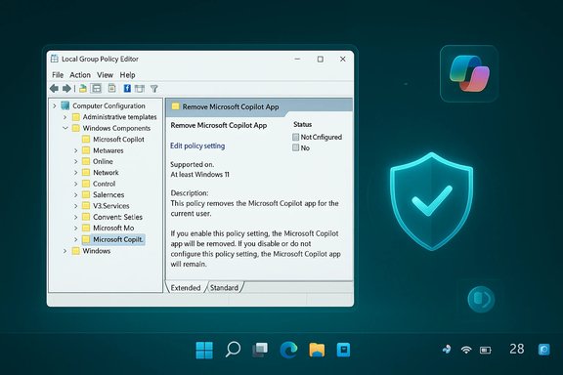563x375 pixels.
Task: Open taskbar Search magnifier
Action: pyautogui.click(x=233, y=350)
